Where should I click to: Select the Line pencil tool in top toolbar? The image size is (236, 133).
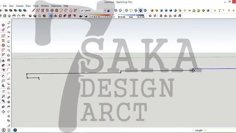pyautogui.click(x=33, y=10)
